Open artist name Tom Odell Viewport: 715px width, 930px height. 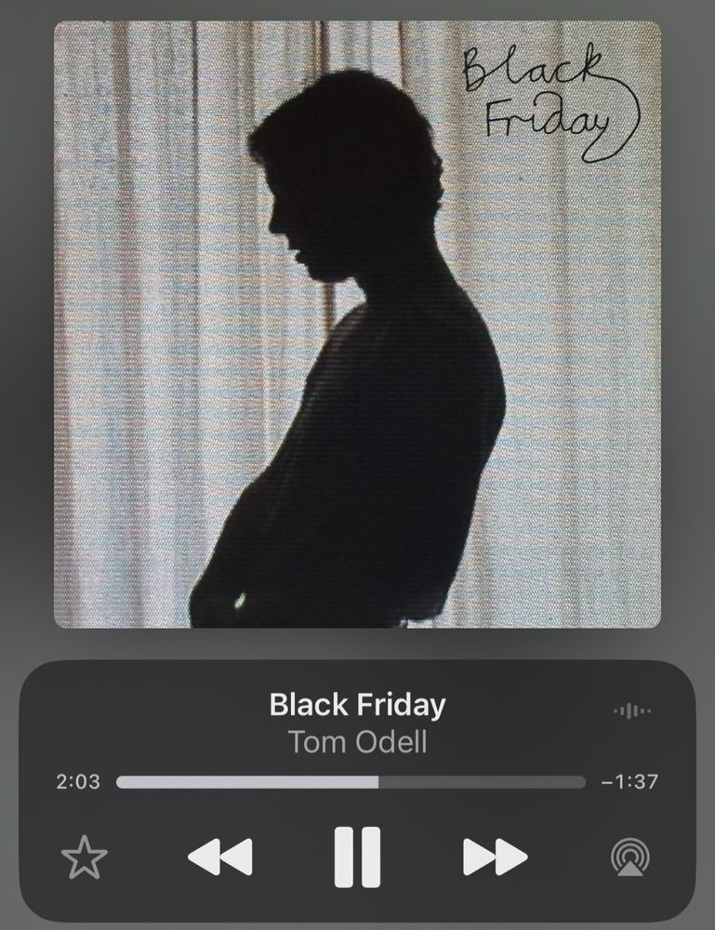click(357, 741)
